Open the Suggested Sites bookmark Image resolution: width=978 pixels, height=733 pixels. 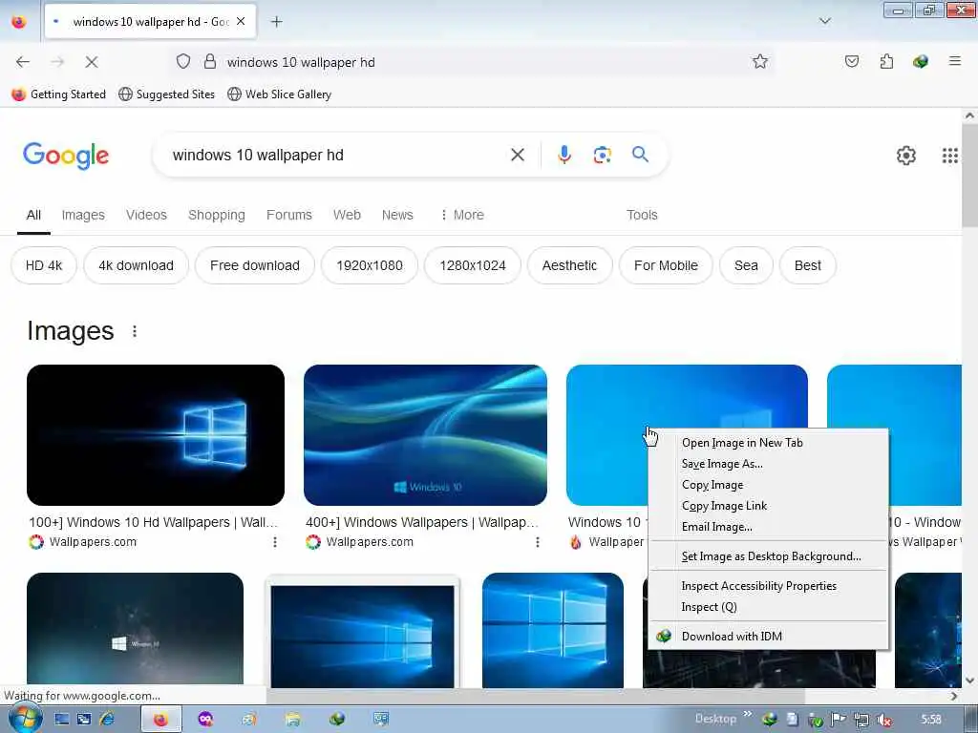click(166, 94)
